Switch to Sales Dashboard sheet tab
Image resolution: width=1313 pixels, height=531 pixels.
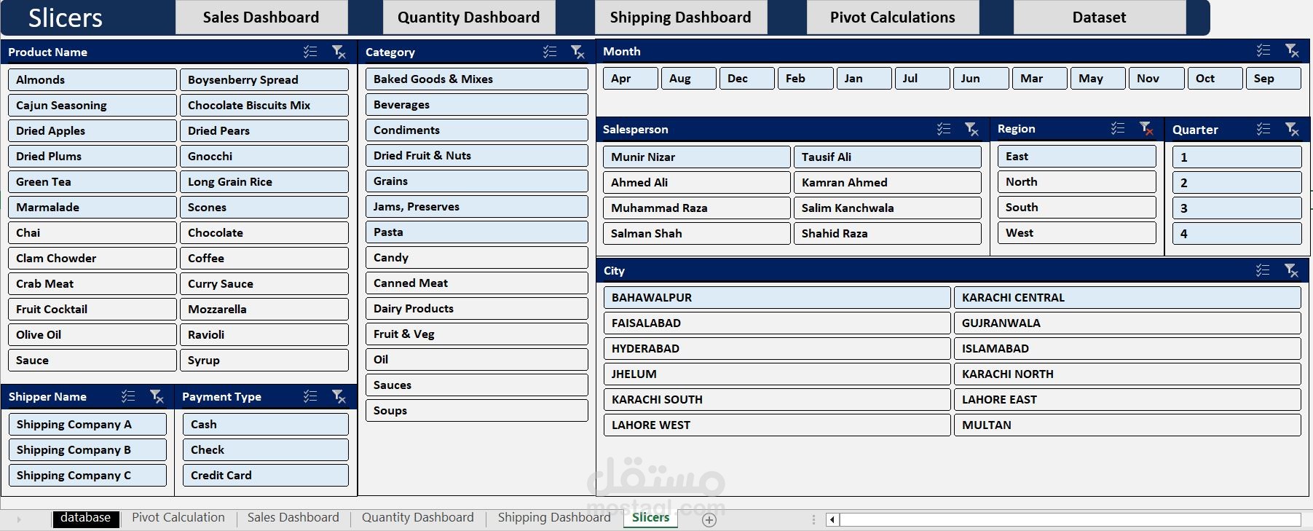coord(293,518)
